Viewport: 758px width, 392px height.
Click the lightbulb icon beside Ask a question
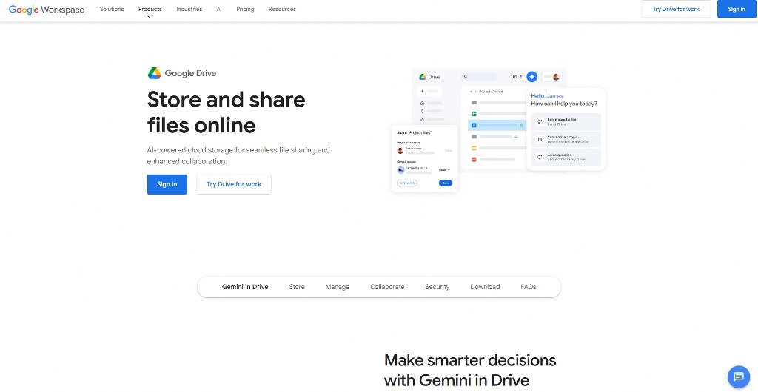click(x=540, y=157)
